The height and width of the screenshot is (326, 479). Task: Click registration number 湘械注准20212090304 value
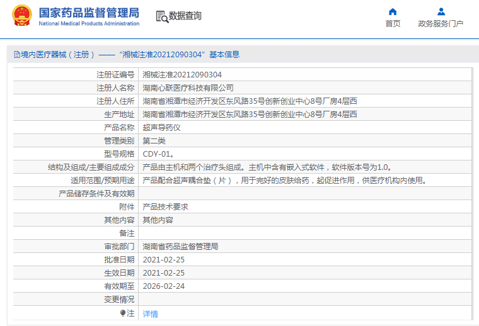(182, 75)
